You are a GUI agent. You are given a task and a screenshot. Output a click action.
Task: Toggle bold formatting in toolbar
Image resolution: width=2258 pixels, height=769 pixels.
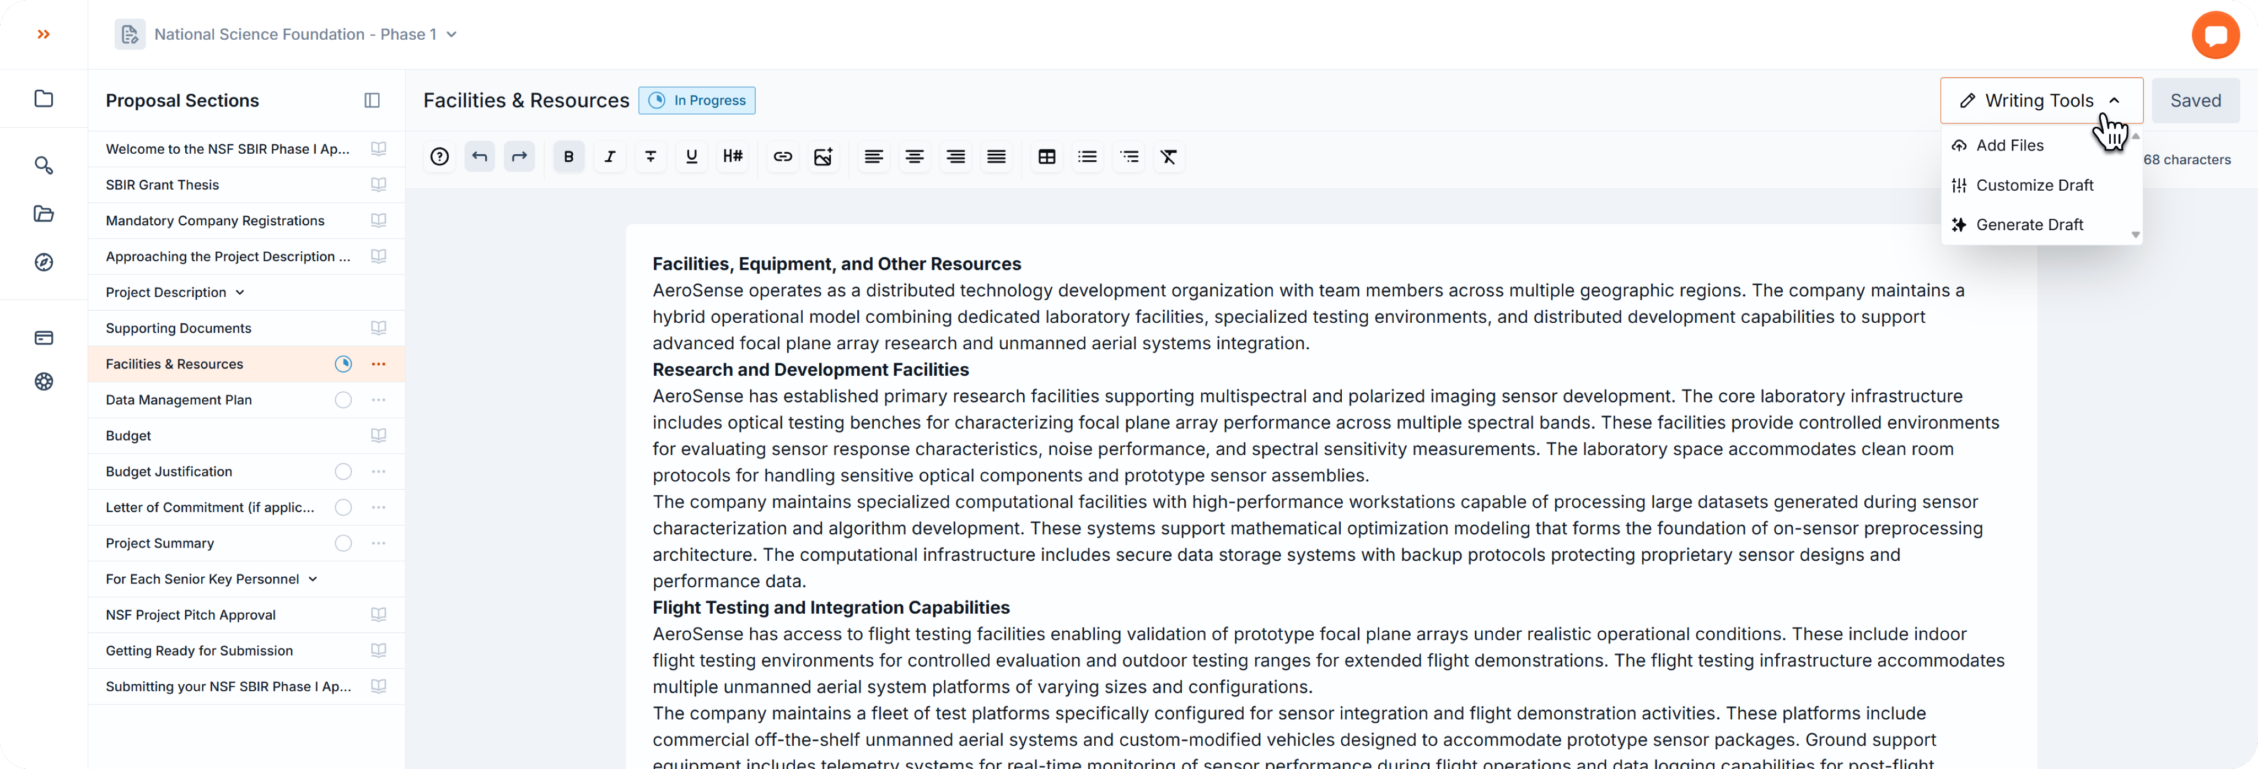[569, 157]
